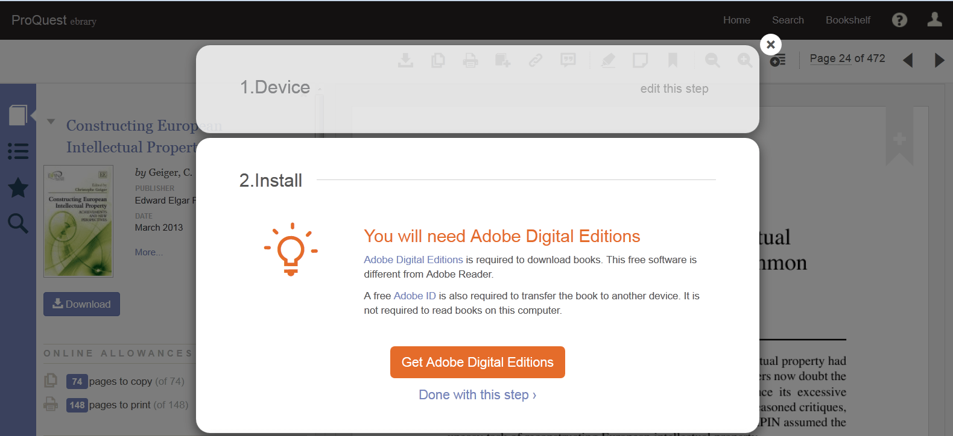Click the author name Geiger, C.
The height and width of the screenshot is (436, 953).
coord(170,172)
